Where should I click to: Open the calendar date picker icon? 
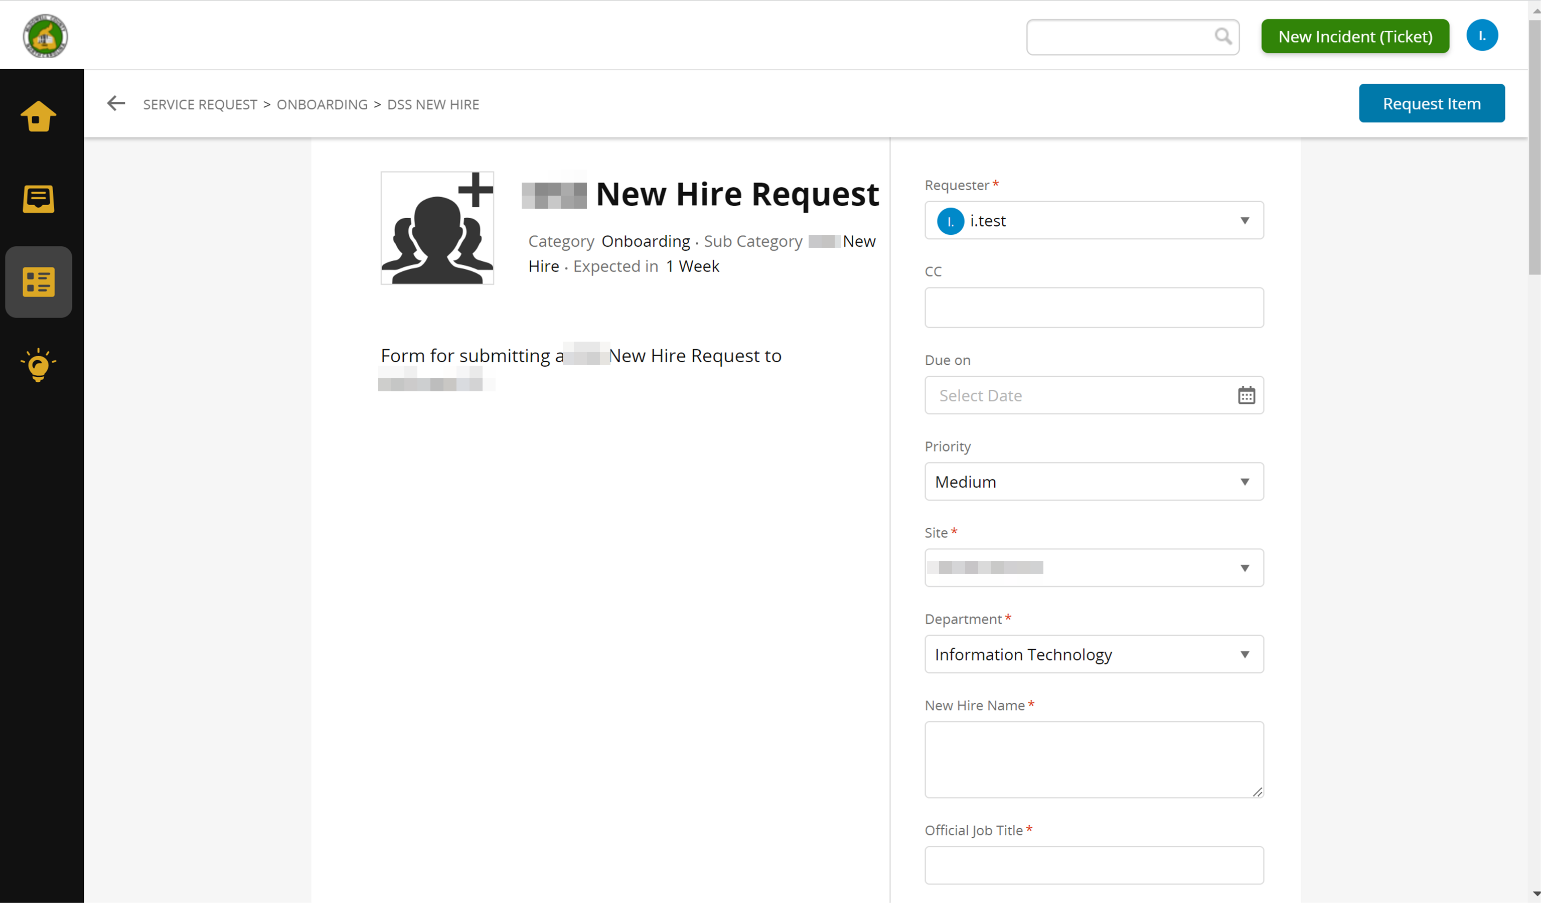click(1246, 395)
